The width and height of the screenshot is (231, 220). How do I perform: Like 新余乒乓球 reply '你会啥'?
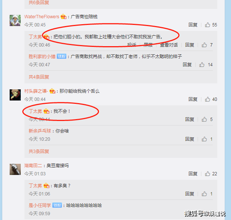pos(204,139)
